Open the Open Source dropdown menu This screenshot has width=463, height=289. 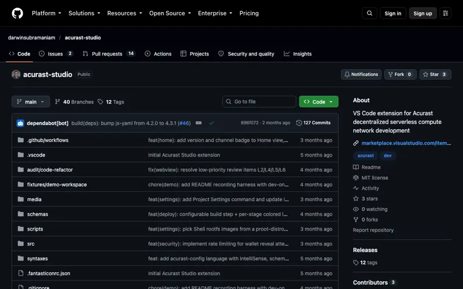[x=170, y=13]
